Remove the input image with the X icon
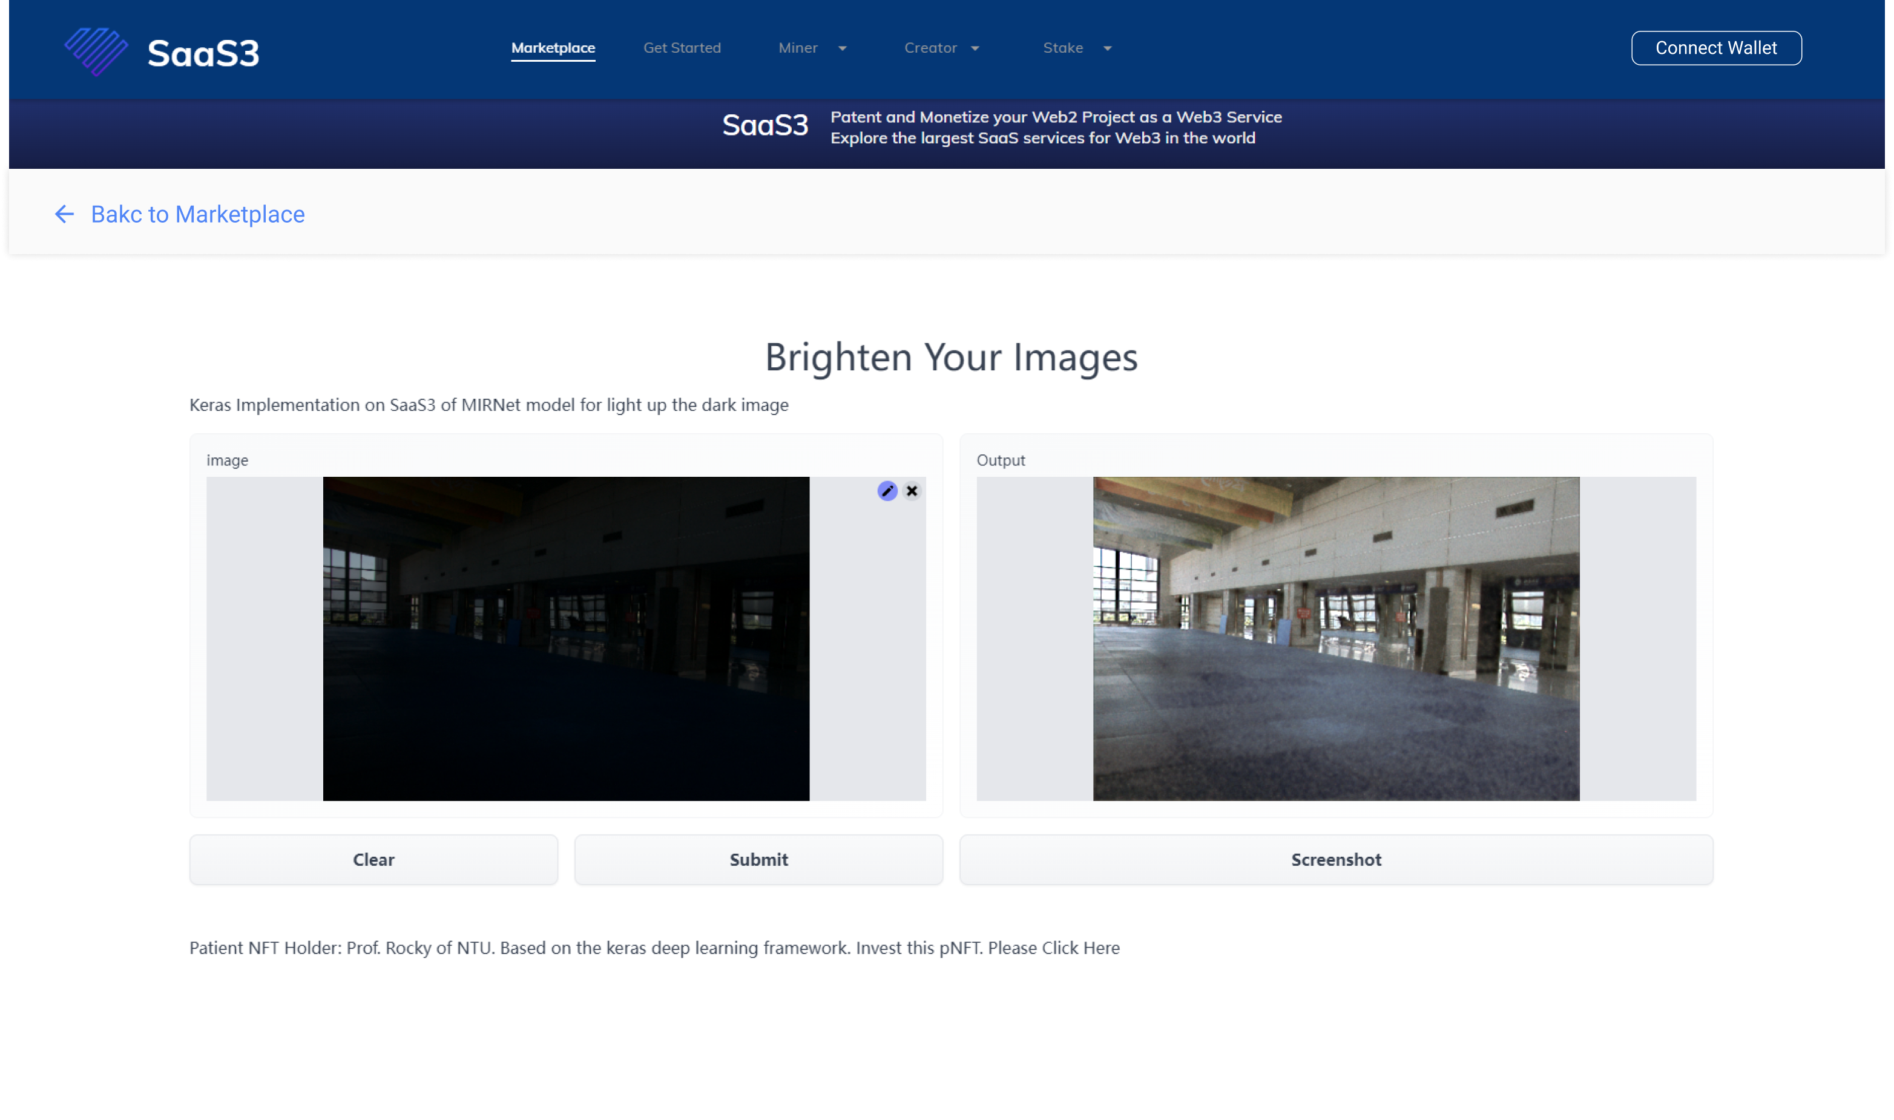This screenshot has height=1120, width=1894. [x=911, y=491]
